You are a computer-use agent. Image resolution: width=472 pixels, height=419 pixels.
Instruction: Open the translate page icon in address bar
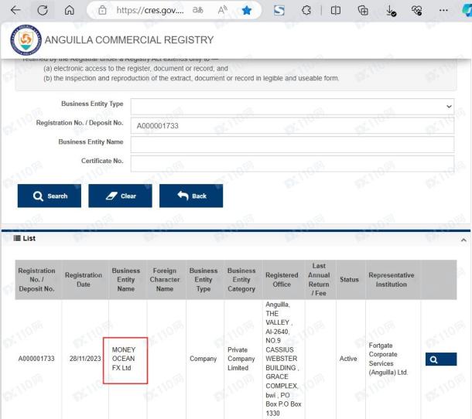coord(198,10)
